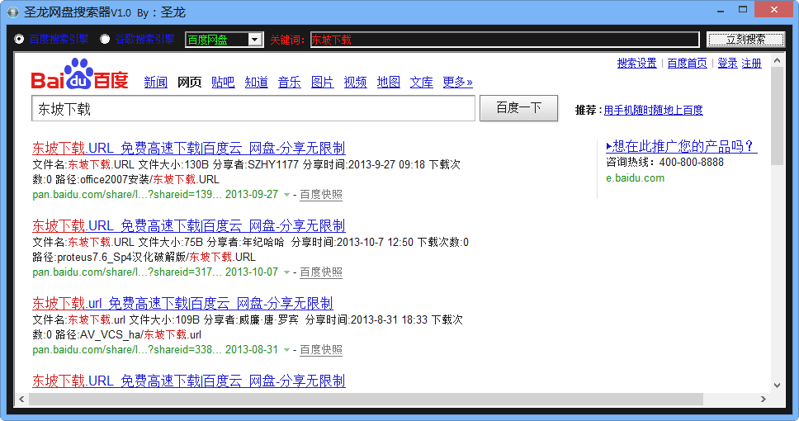Click the e.baidu.com green URL
This screenshot has height=421, width=799.
tap(635, 177)
